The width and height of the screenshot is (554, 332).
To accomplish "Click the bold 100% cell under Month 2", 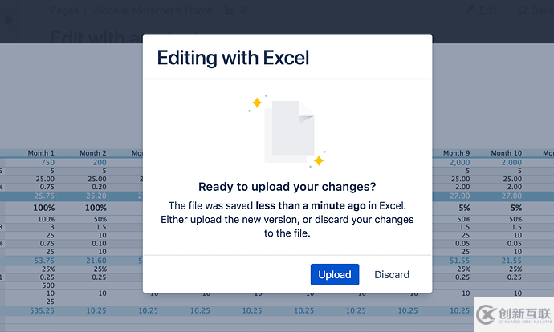I will 96,208.
